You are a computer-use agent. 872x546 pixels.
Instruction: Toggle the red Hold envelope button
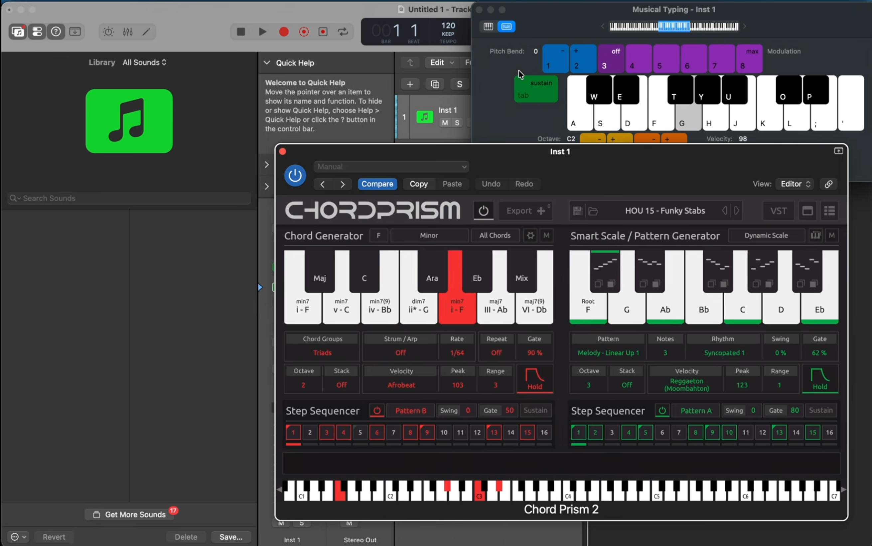tap(535, 379)
